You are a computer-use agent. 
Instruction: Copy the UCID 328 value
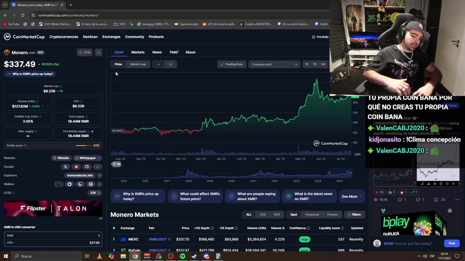(x=99, y=193)
